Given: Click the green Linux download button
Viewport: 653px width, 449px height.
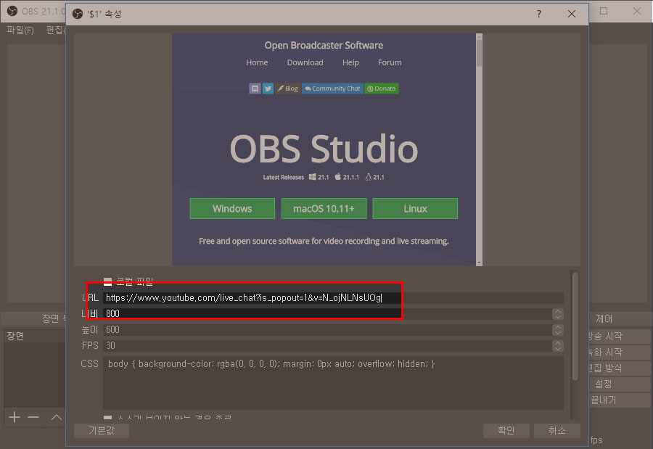Looking at the screenshot, I should click(x=415, y=209).
